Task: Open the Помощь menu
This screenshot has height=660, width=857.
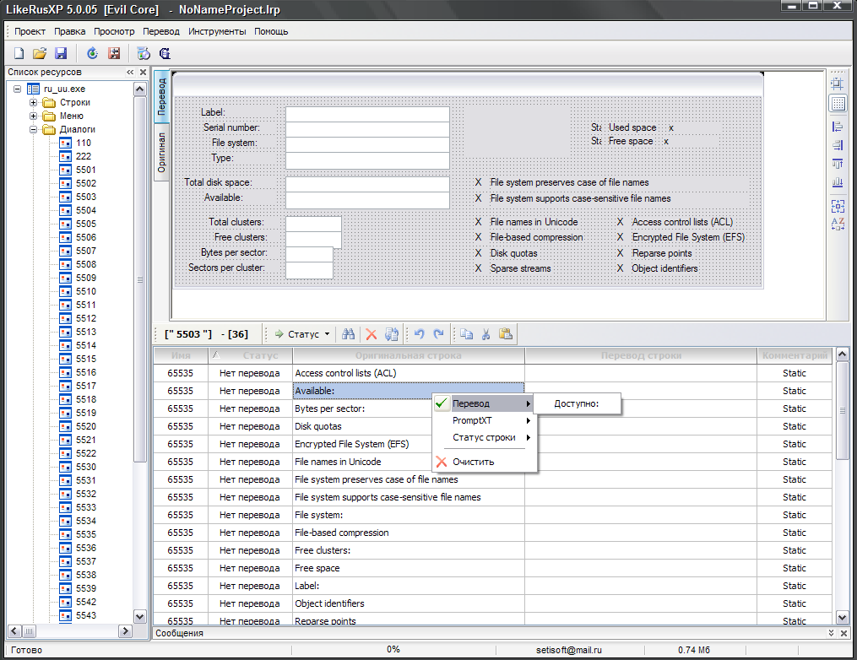Action: 271,32
